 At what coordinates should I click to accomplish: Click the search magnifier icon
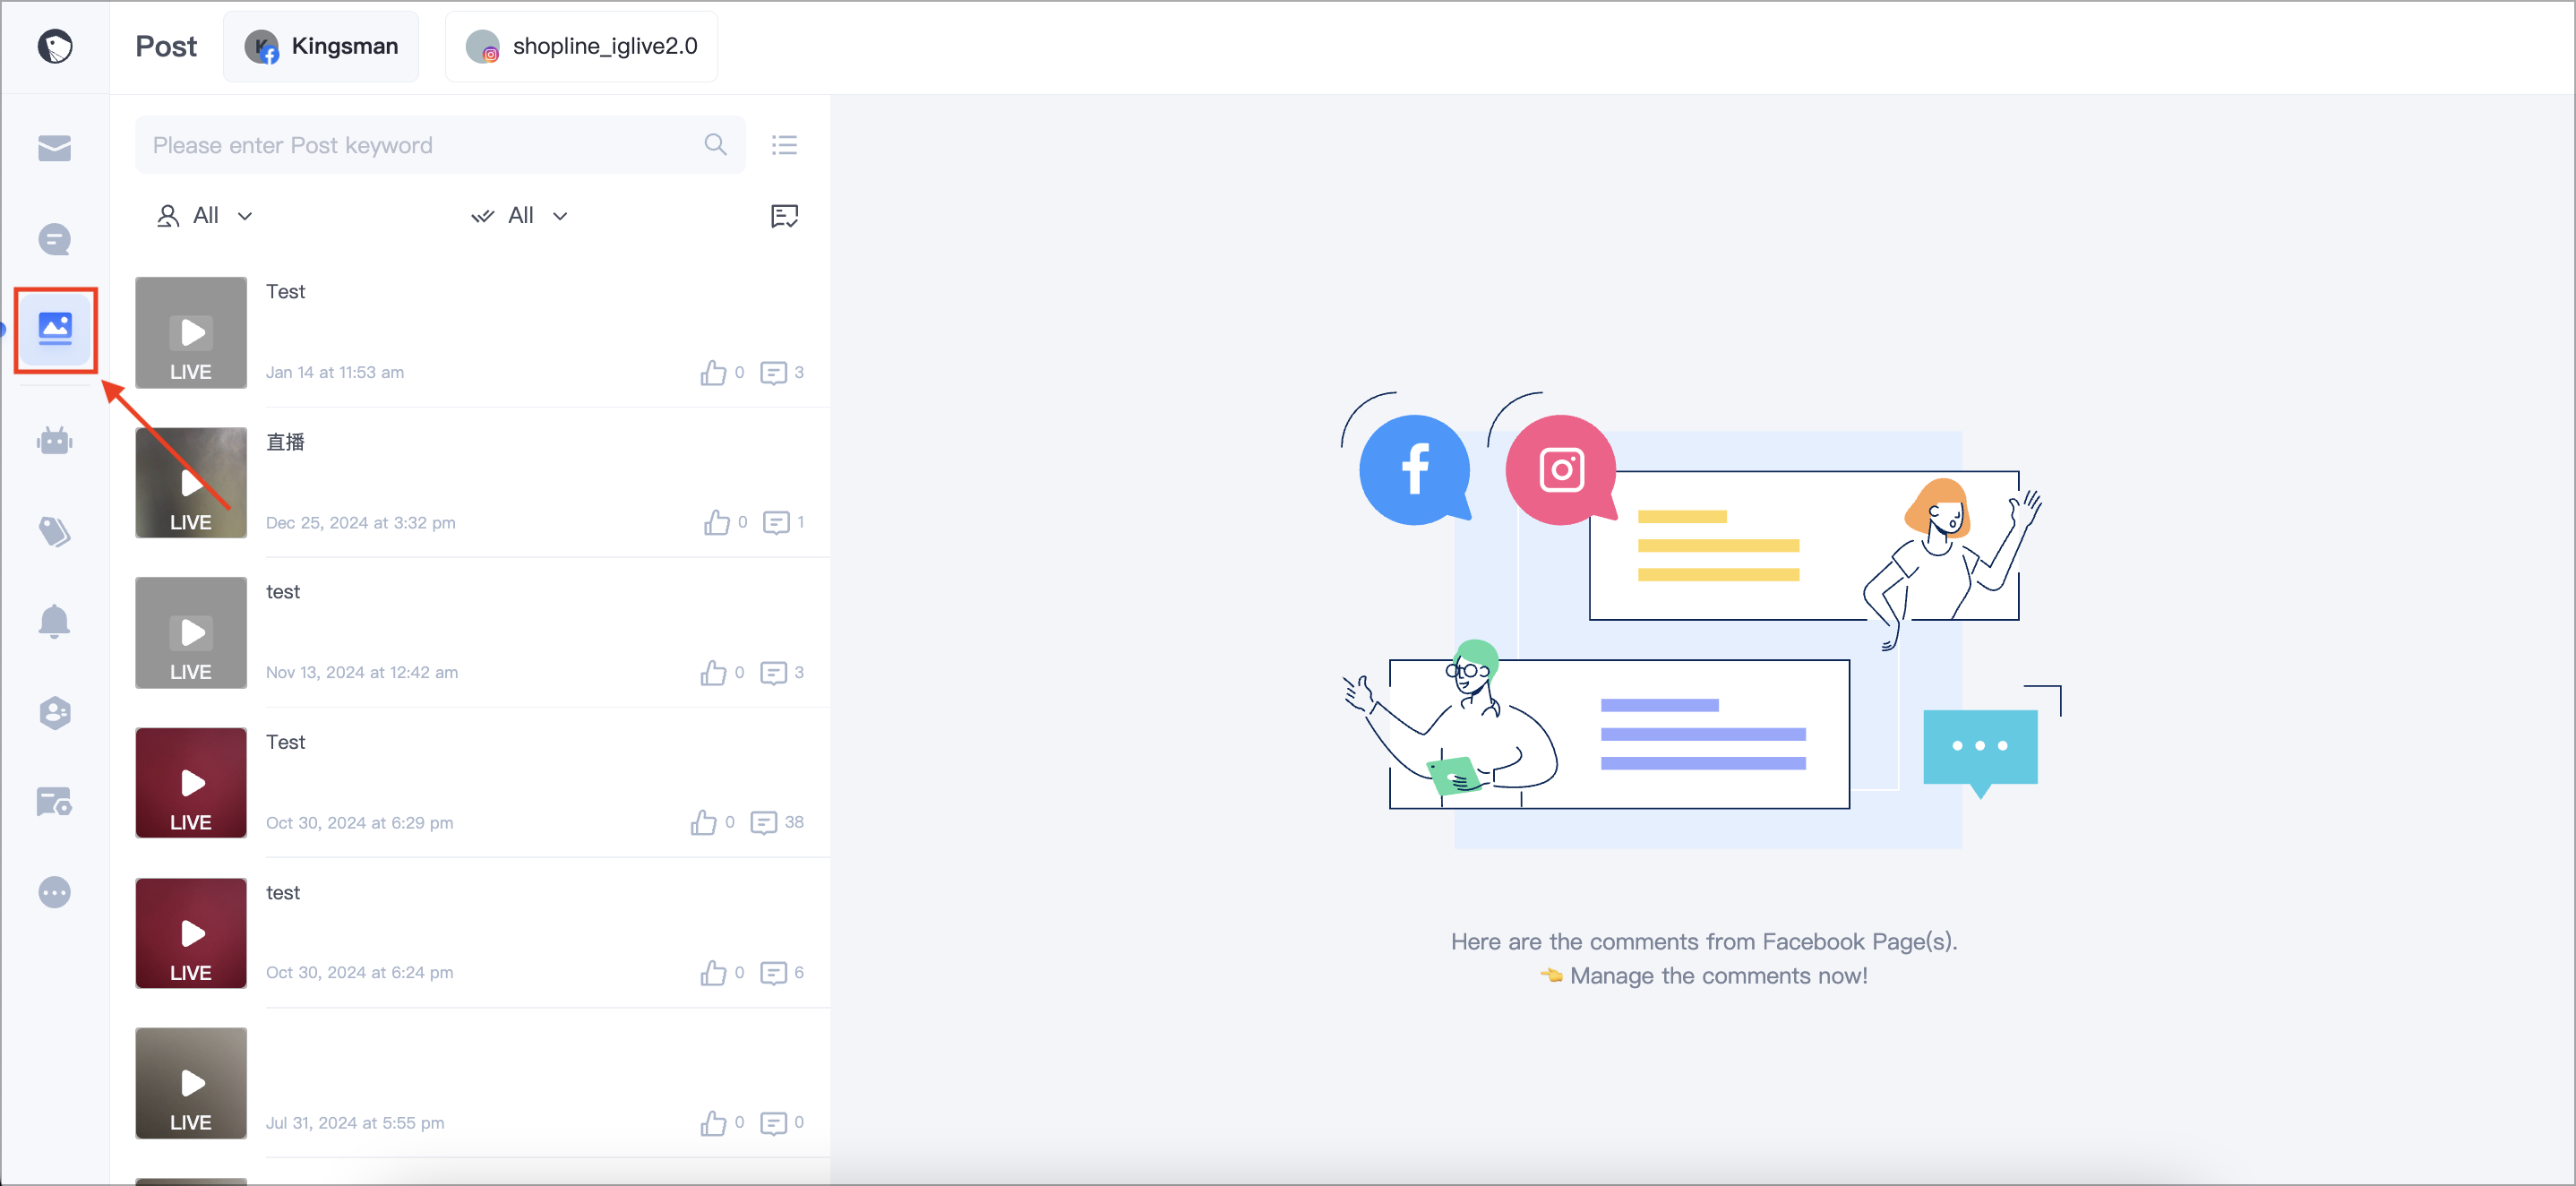(715, 145)
